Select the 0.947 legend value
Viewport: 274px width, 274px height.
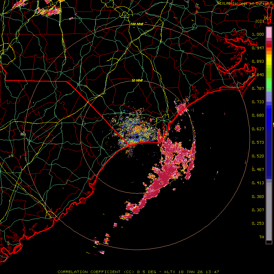click(x=258, y=48)
